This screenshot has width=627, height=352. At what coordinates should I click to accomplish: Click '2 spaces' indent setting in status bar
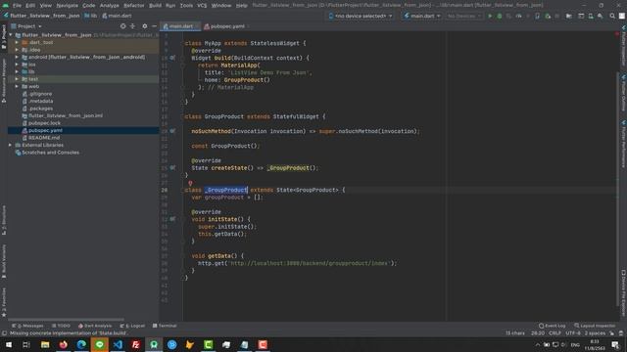[595, 332]
